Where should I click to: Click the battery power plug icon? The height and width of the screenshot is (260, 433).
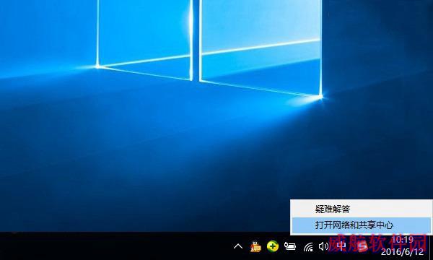click(x=290, y=246)
